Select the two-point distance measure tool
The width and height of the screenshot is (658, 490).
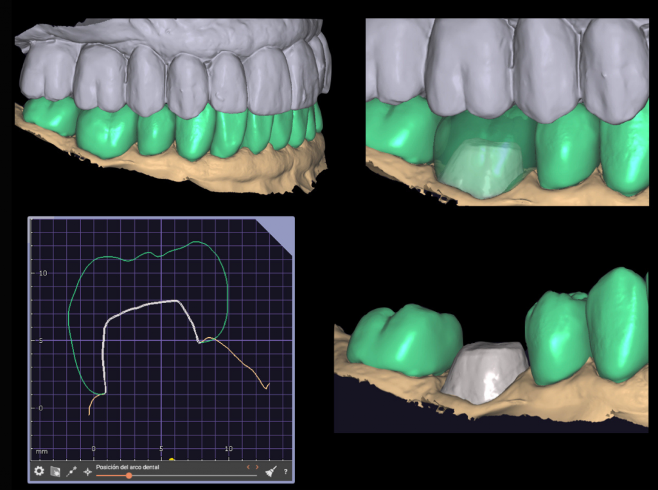[72, 471]
